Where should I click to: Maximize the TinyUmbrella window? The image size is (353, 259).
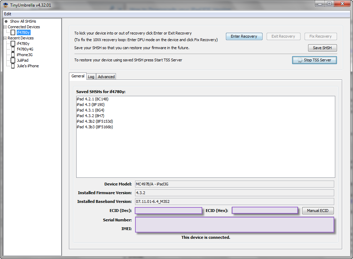pyautogui.click(x=329, y=3)
